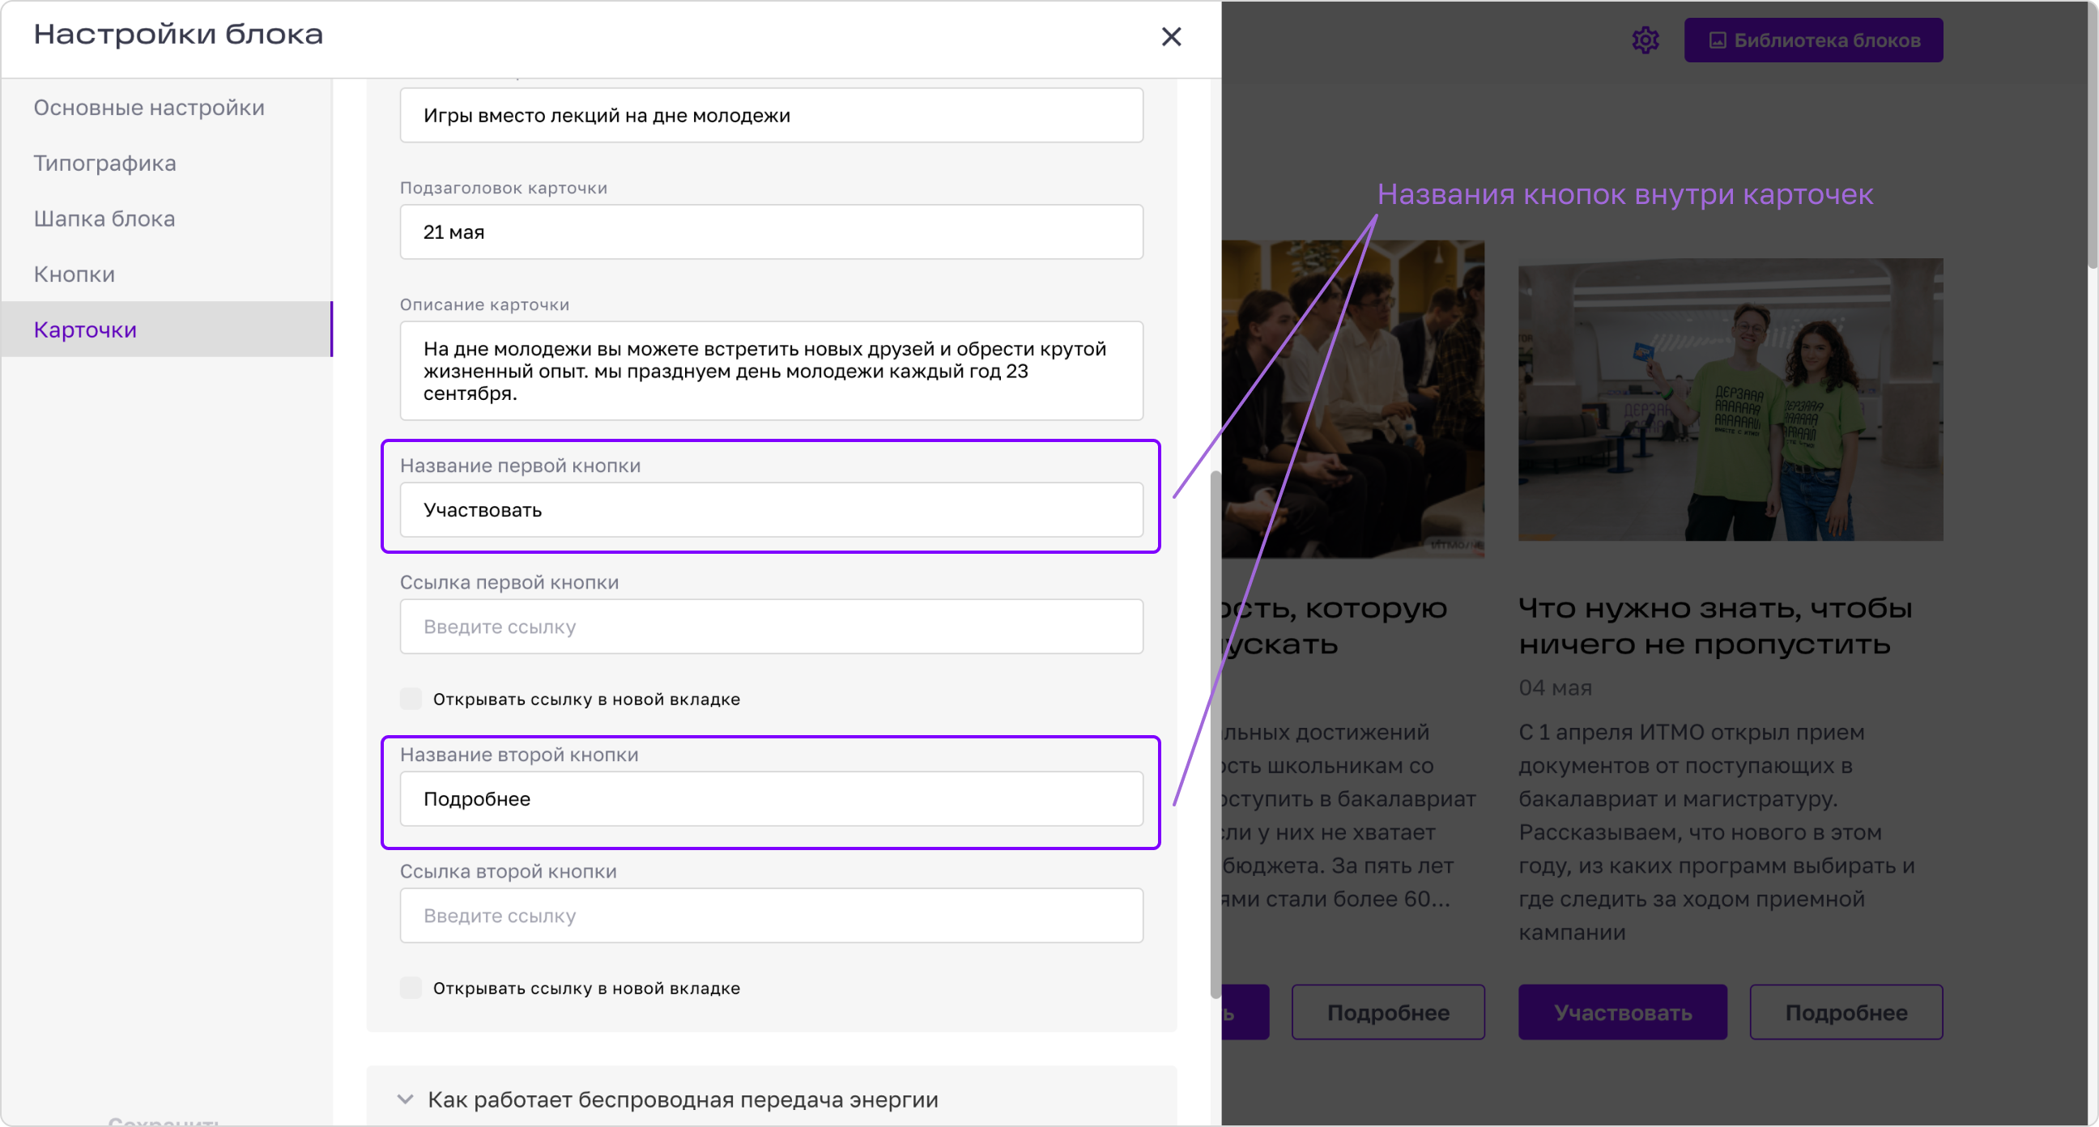This screenshot has width=2099, height=1127.
Task: Open photo of two people in green shirts
Action: (1730, 399)
